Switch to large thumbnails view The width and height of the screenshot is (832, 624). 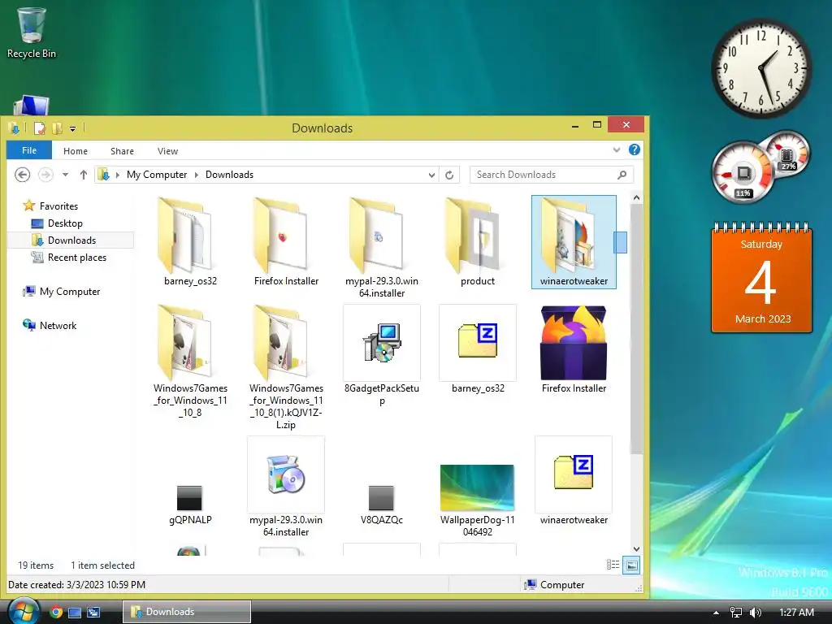631,565
